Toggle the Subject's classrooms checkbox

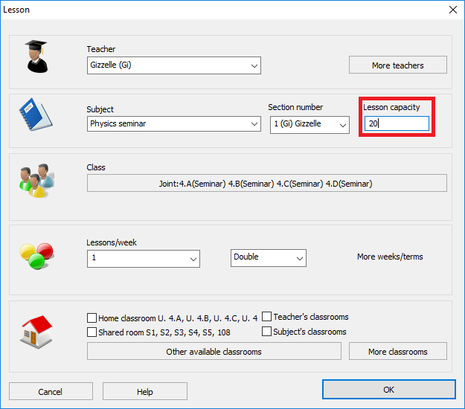coord(267,332)
